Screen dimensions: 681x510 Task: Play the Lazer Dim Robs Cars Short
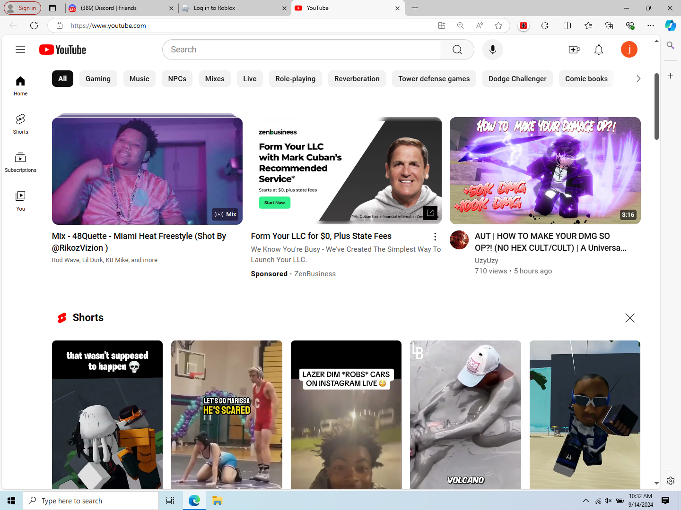346,415
